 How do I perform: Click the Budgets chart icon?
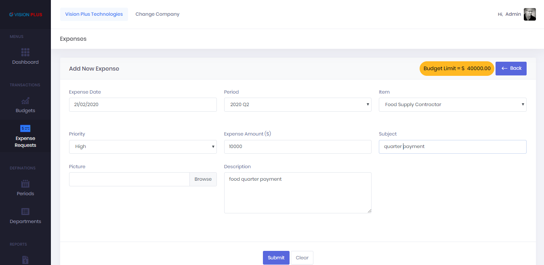coord(25,101)
